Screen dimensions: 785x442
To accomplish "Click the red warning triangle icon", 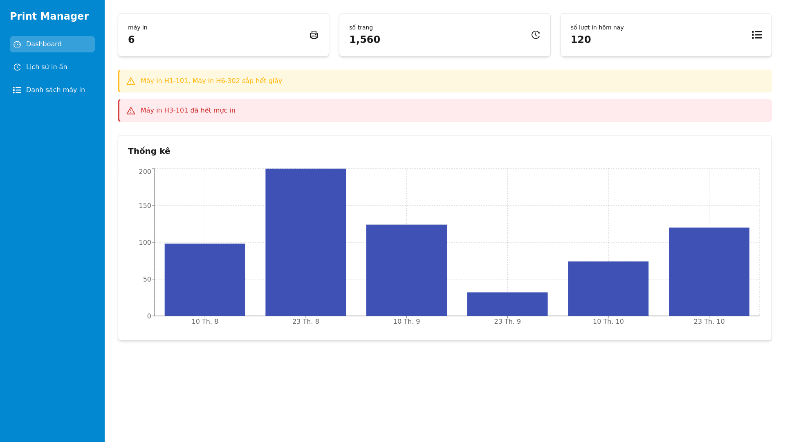I will click(x=131, y=111).
